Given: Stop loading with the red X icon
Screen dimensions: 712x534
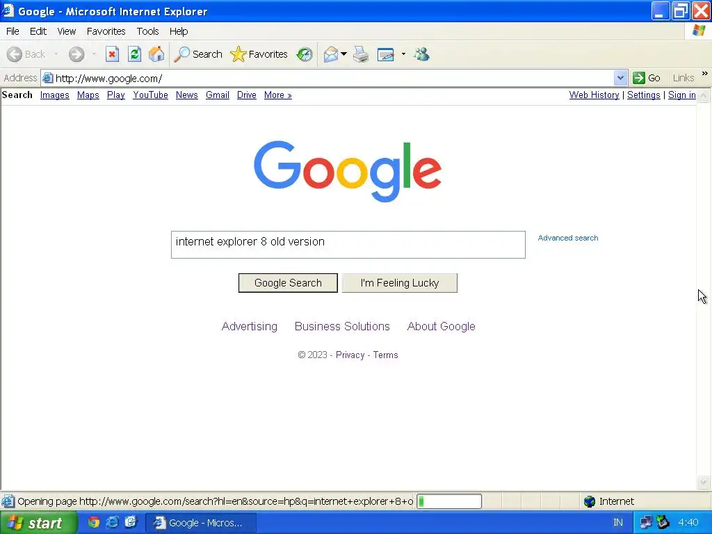Looking at the screenshot, I should click(x=112, y=54).
